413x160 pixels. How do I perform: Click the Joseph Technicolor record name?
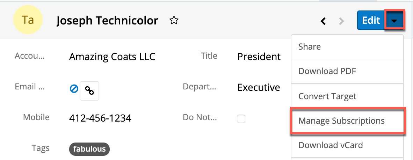pos(107,21)
